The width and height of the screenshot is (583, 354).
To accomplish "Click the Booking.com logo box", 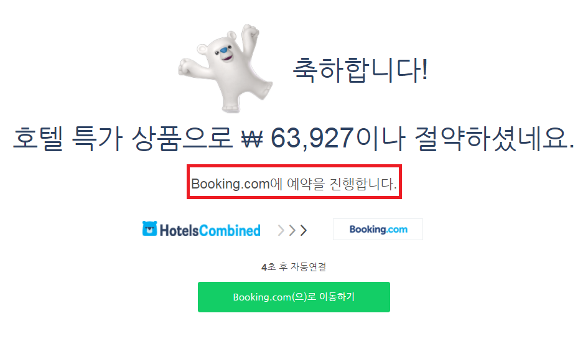I will (x=378, y=229).
